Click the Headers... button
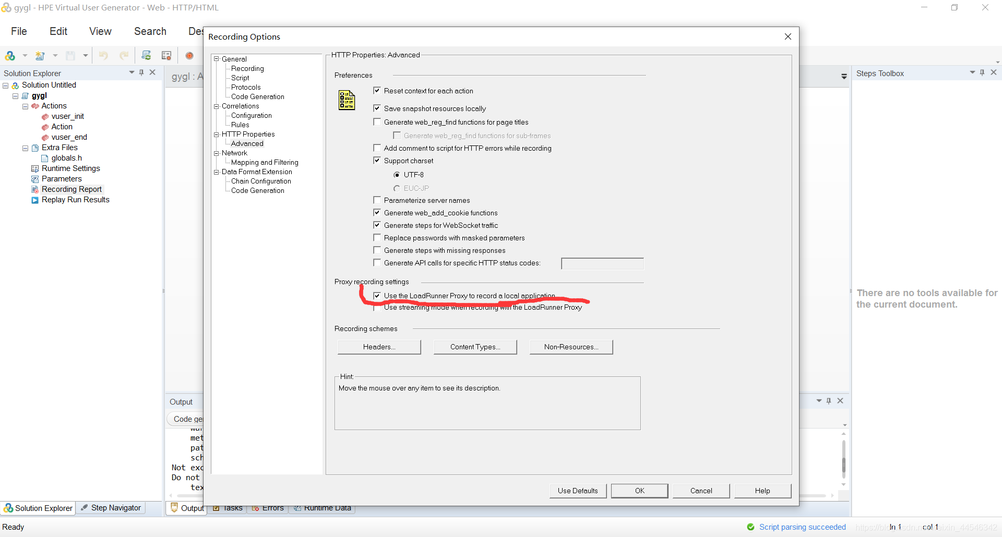 pos(379,347)
